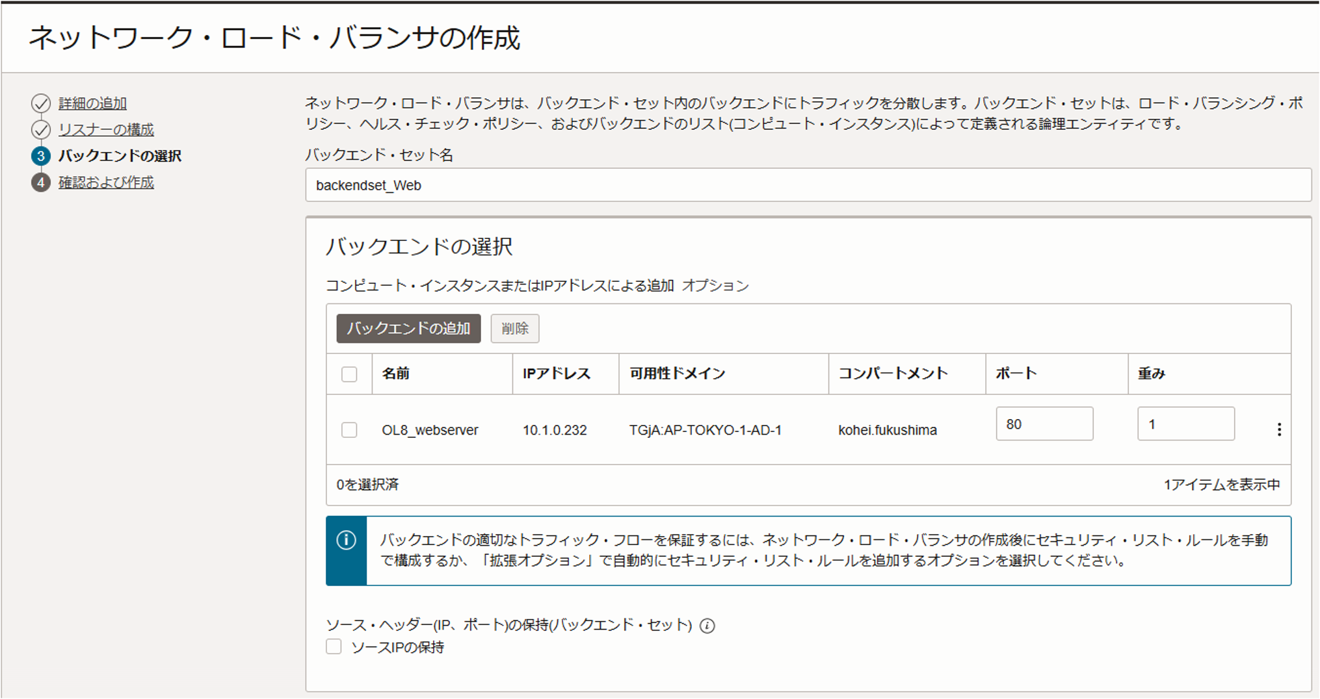Viewport: 1320px width, 699px height.
Task: Click the completed checkmark icon for 詳細の追加
Action: tap(41, 103)
